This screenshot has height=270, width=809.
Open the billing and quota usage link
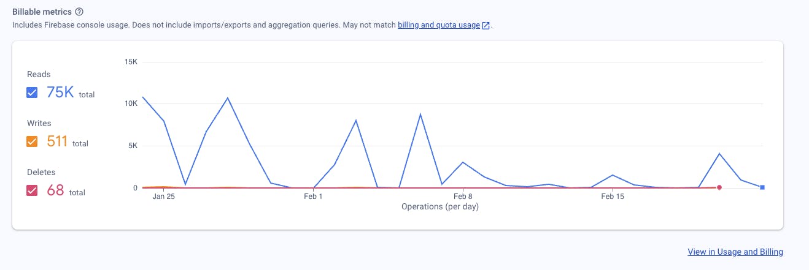(x=438, y=25)
